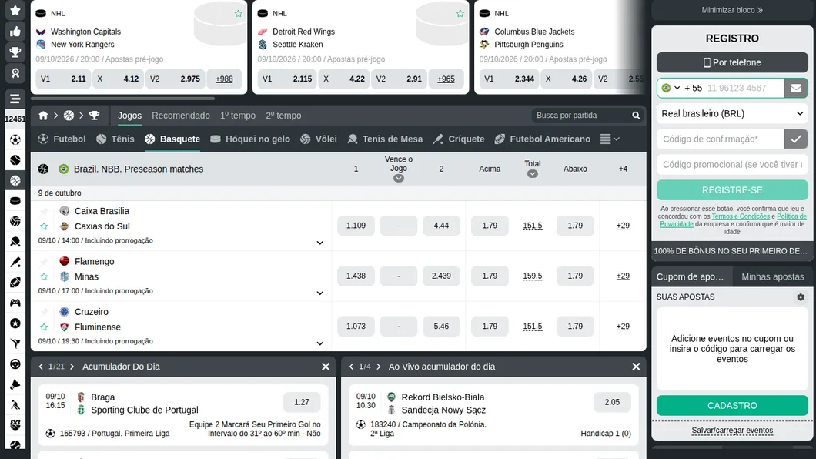
Task: Go to previous Ao Vivo acumulador page
Action: [351, 367]
